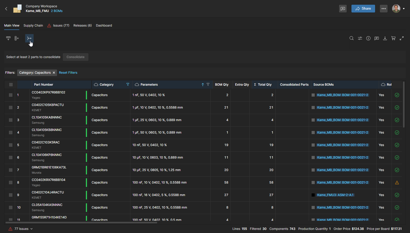
Task: Click the blue Share button
Action: click(x=363, y=9)
